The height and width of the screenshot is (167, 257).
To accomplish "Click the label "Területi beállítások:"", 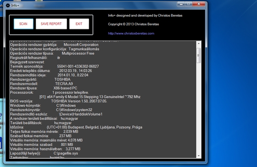I will 26,123.
